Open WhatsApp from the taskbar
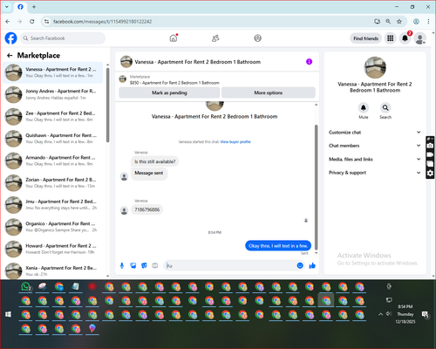The width and height of the screenshot is (436, 349). (x=26, y=287)
